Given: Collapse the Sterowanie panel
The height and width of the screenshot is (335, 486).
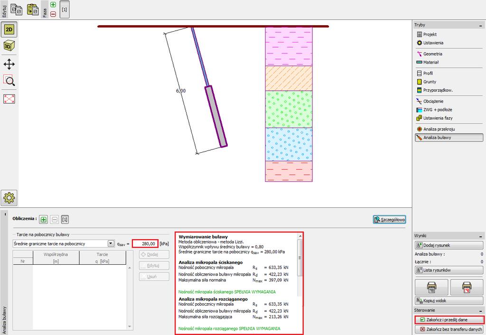Looking at the screenshot, I should tap(481, 310).
